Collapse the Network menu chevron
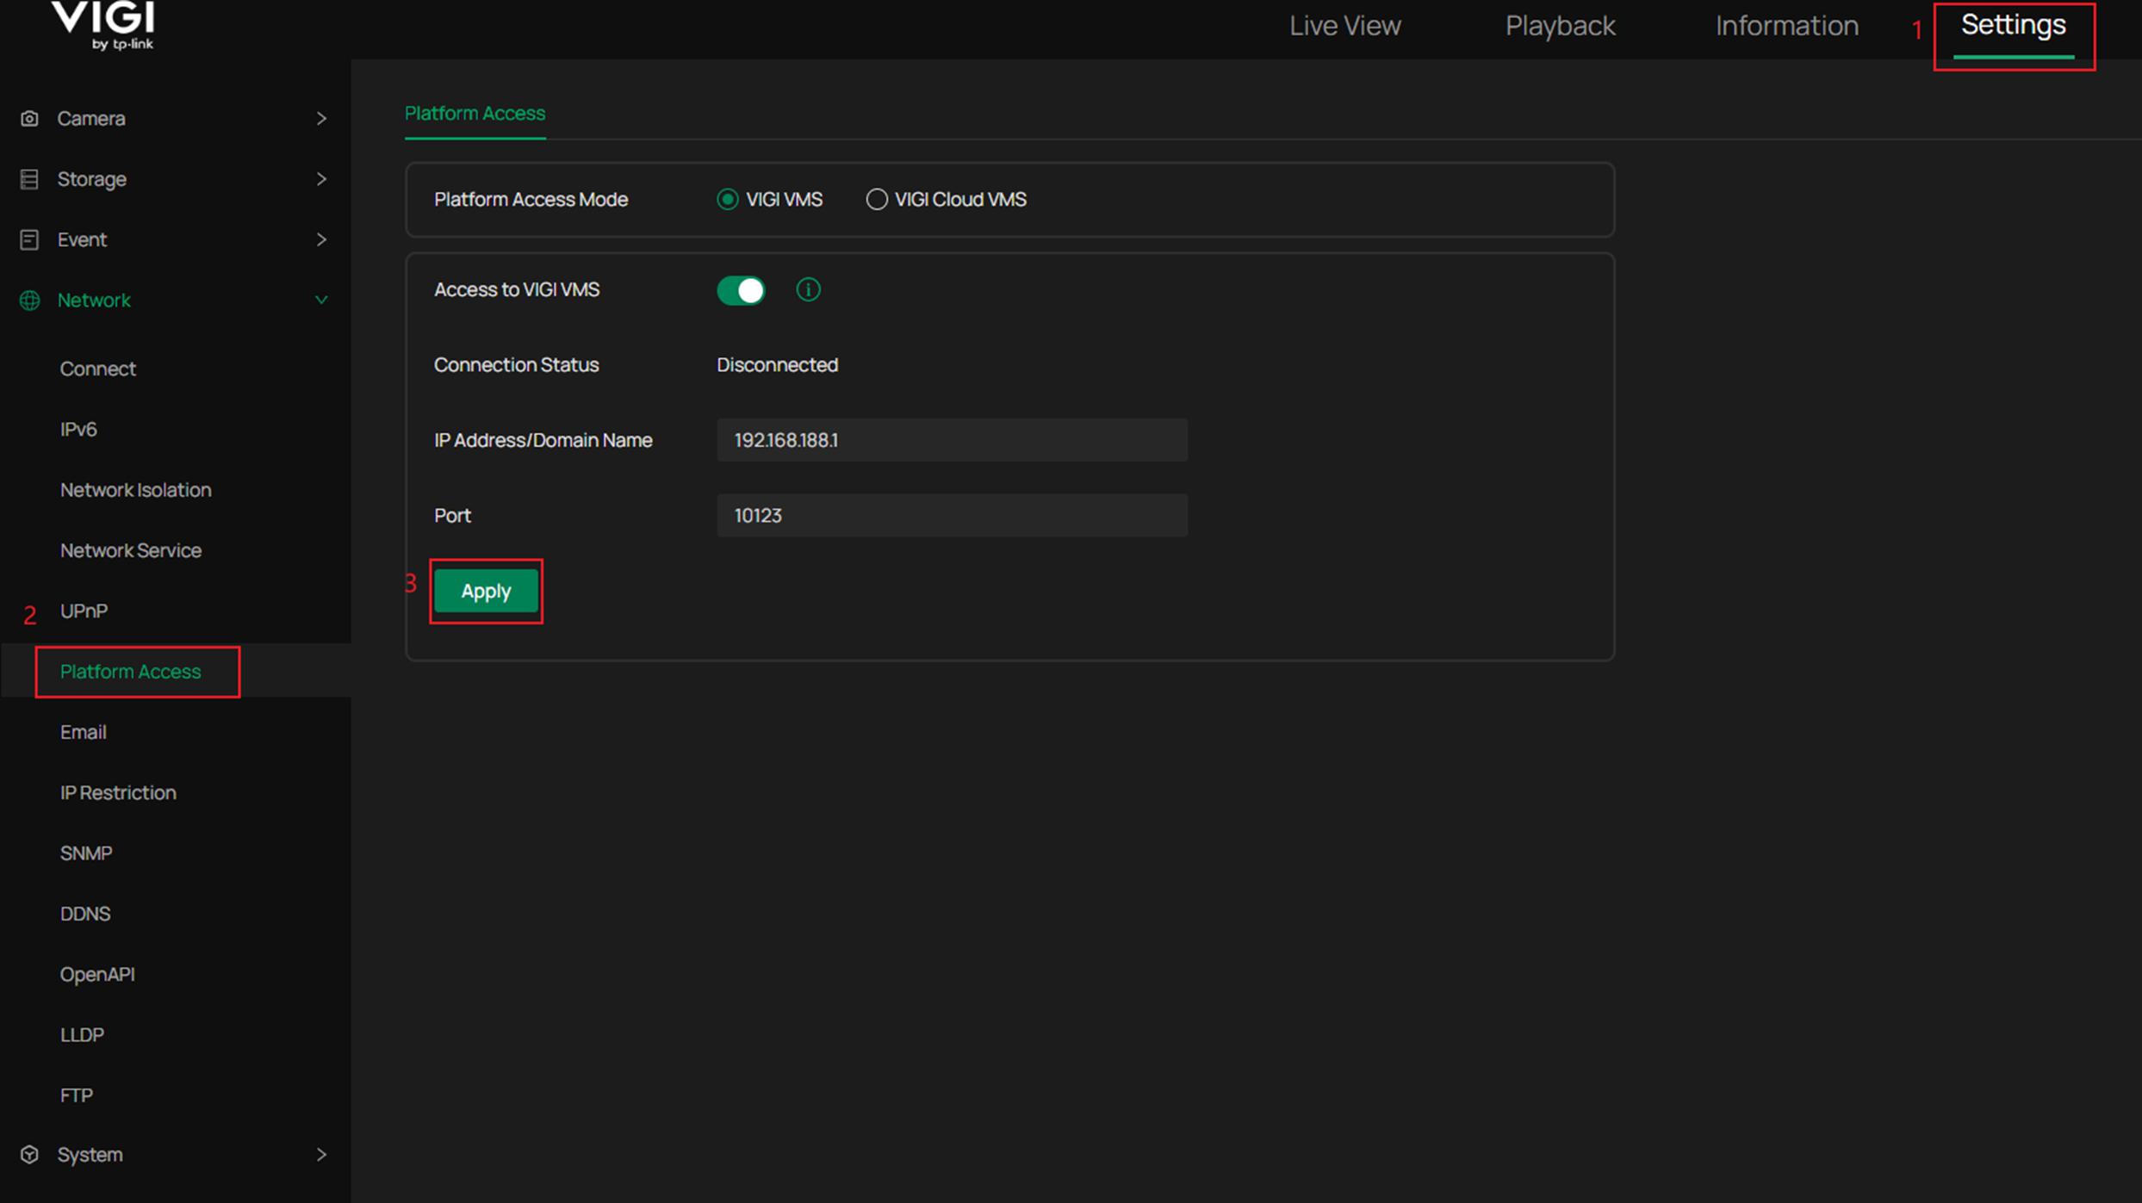The width and height of the screenshot is (2142, 1203). (x=321, y=301)
